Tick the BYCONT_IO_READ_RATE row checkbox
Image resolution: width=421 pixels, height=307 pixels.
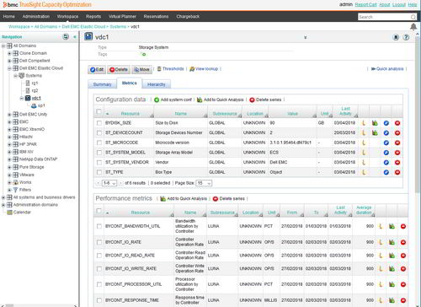point(99,256)
